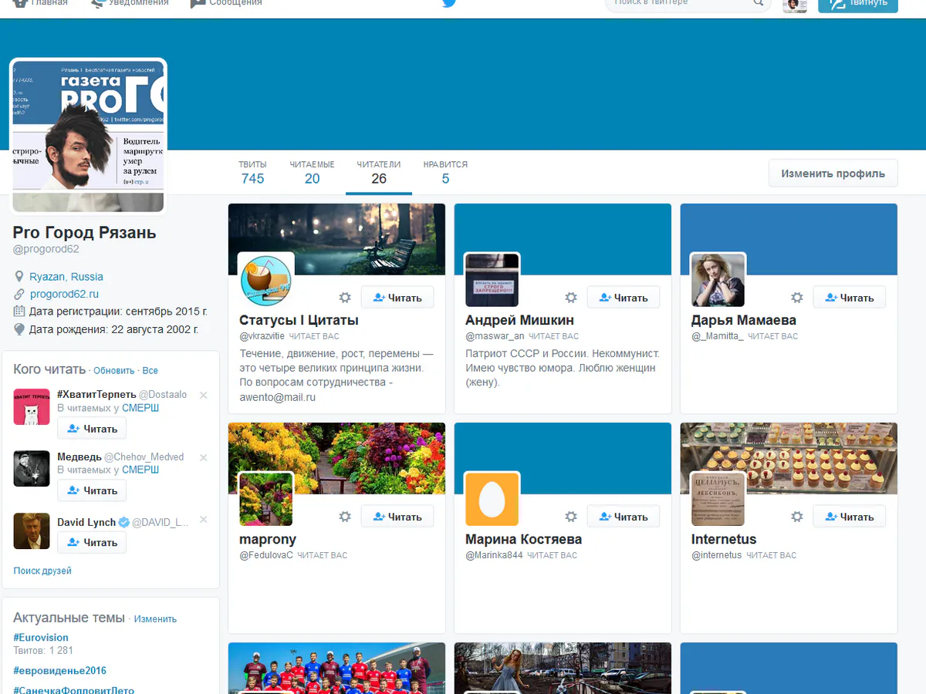Screen dimensions: 926x694
Task: Click Pro Город Рязань profile picture
Action: (x=89, y=136)
